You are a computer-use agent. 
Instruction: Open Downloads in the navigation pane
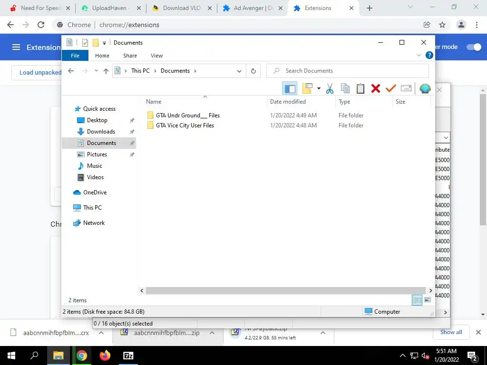pos(101,132)
